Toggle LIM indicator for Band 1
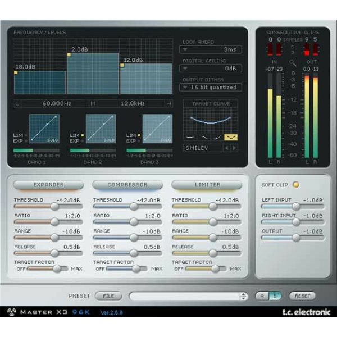The width and height of the screenshot is (337, 337). (26, 135)
